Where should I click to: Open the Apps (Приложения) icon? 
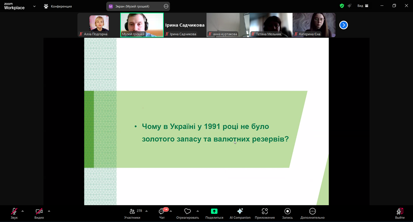pos(265,213)
